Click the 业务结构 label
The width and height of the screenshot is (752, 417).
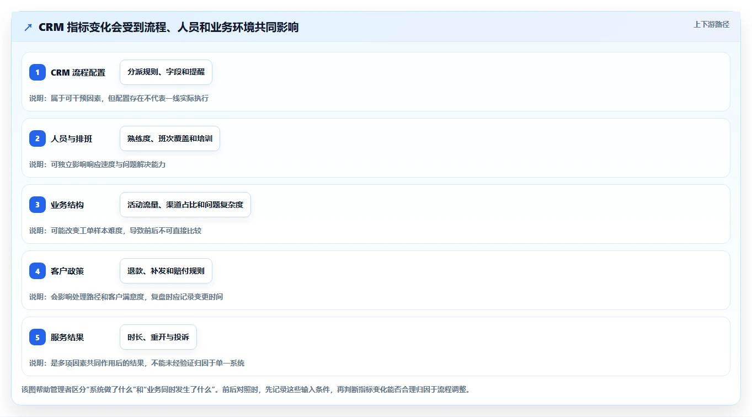(67, 205)
